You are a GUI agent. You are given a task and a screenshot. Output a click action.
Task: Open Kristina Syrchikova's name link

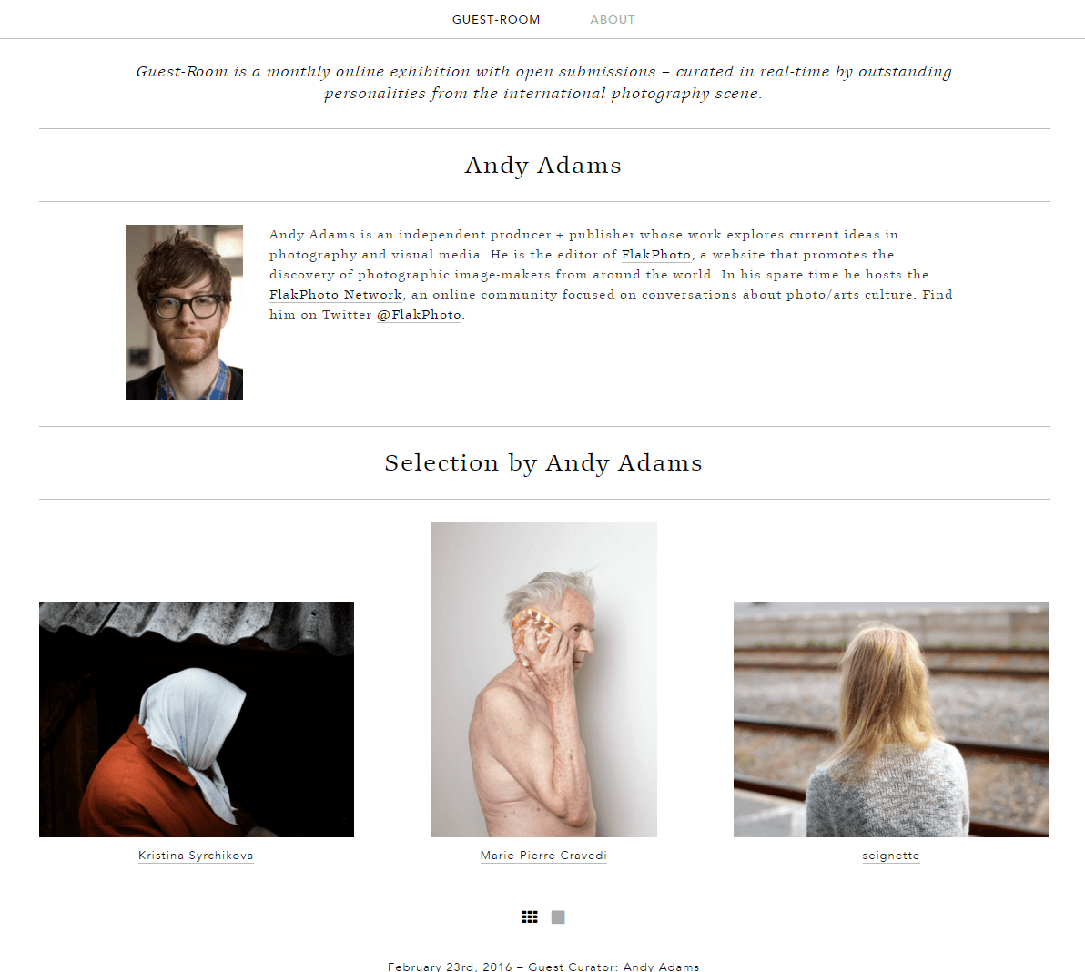pos(196,856)
